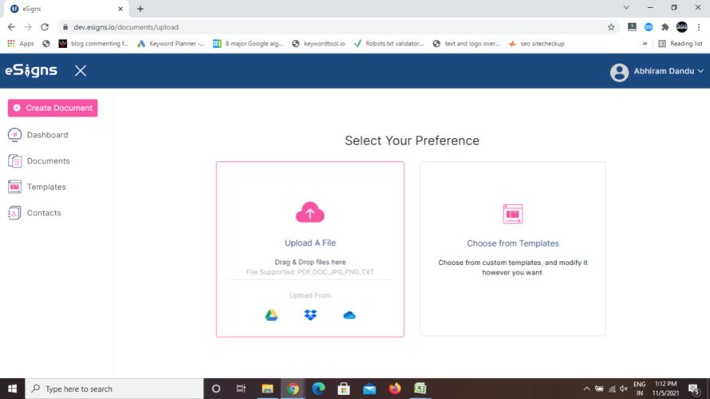710x399 pixels.
Task: Click Drag & Drop files here text
Action: pos(310,263)
